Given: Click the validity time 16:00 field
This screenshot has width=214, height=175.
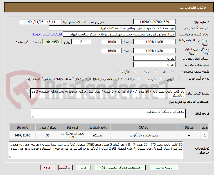Looking at the screenshot, I should 112,51.
